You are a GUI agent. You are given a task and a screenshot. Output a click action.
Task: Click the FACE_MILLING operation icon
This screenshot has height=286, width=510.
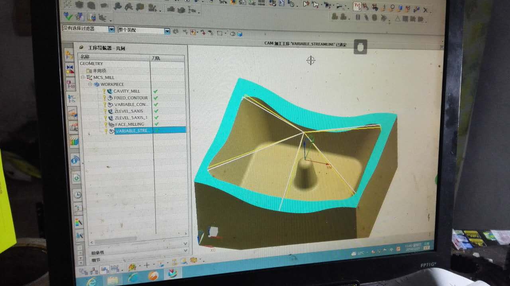(x=111, y=125)
